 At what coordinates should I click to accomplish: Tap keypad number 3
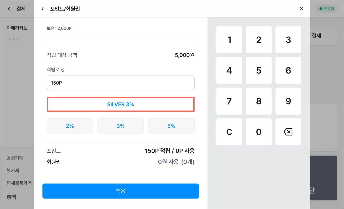(x=288, y=40)
